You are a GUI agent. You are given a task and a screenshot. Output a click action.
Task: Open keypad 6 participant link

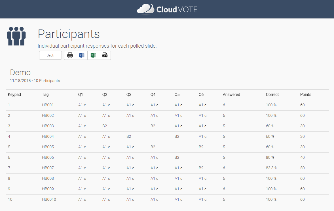(x=9, y=157)
